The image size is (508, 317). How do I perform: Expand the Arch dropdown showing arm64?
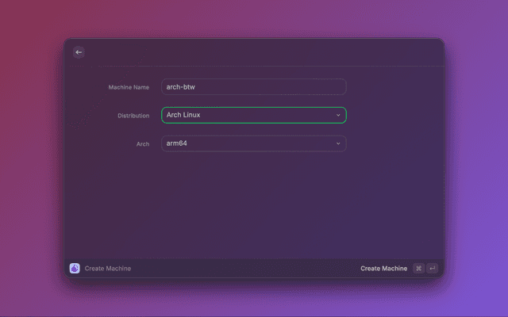click(253, 143)
